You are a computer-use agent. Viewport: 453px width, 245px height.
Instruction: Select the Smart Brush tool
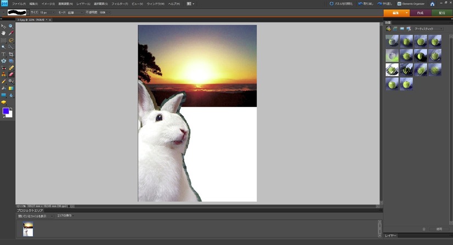tap(11, 81)
